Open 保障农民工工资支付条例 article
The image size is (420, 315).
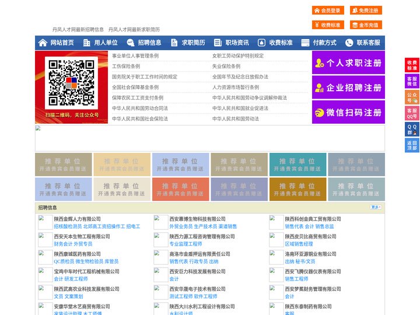coord(138,98)
